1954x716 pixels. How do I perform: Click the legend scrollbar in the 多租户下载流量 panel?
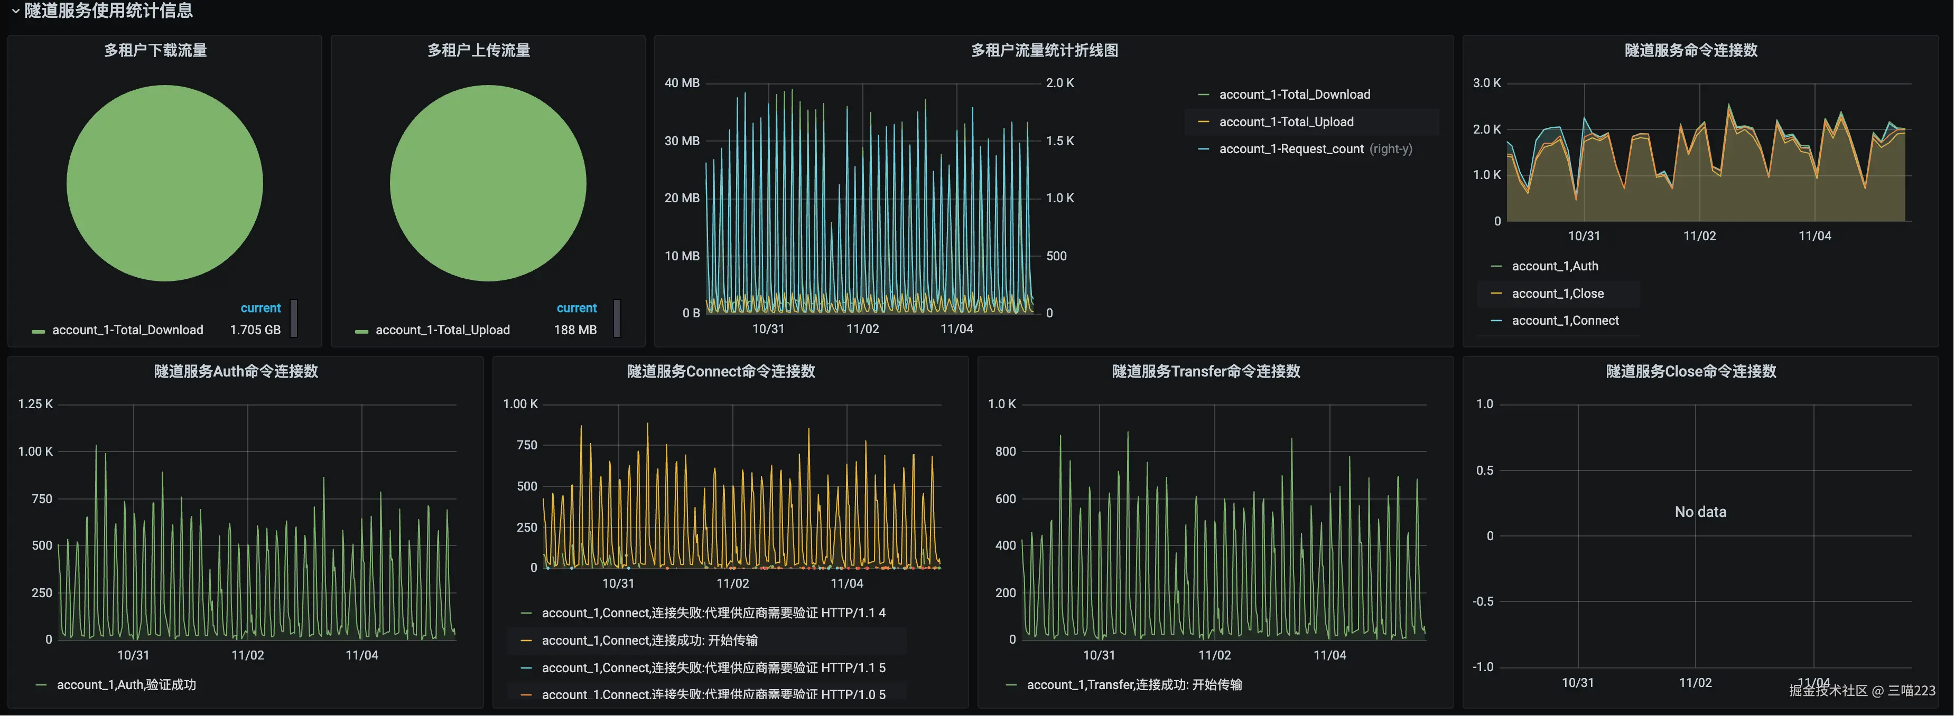click(294, 318)
